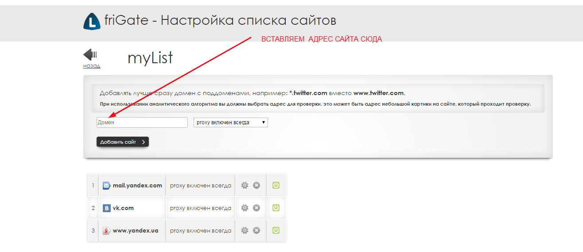Viewport: 583px width, 252px height.
Task: Click proxy mode text in mail.yandex.com row
Action: tap(201, 186)
